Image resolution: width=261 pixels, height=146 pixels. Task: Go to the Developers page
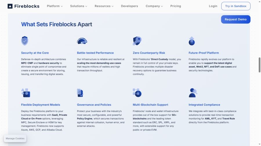point(130,6)
